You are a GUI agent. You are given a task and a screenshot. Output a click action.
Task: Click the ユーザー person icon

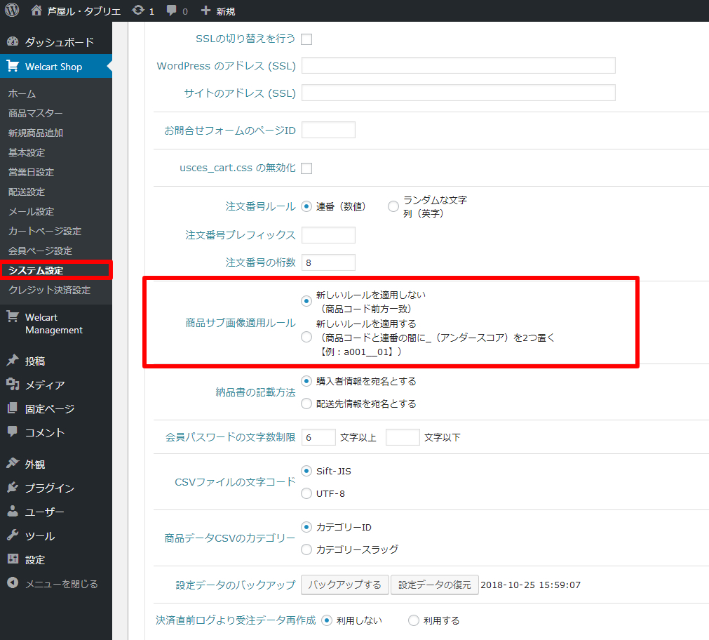(13, 511)
